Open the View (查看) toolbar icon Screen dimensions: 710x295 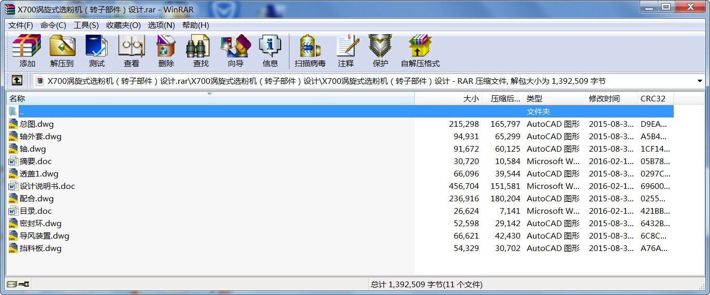[132, 51]
